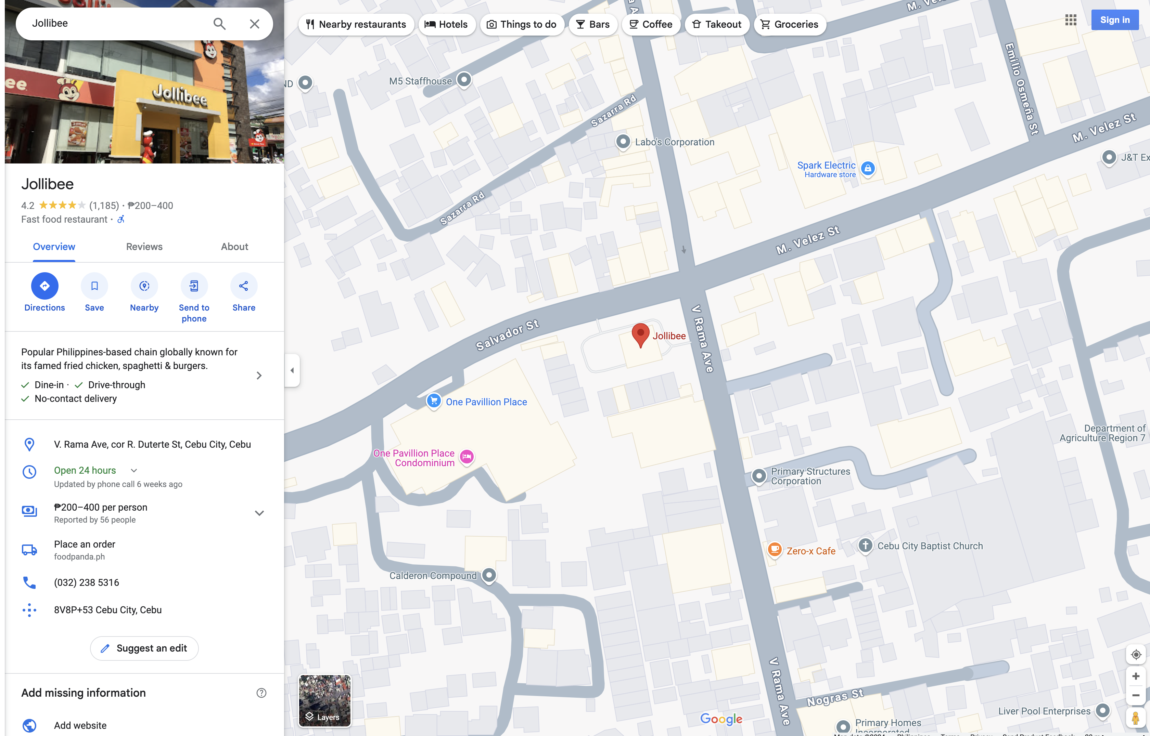This screenshot has height=736, width=1150.
Task: Open foodpanda.ph Place an order link
Action: point(144,550)
